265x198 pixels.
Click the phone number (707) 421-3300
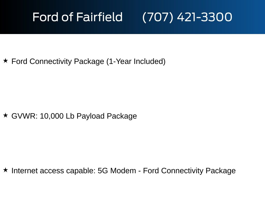(x=187, y=17)
